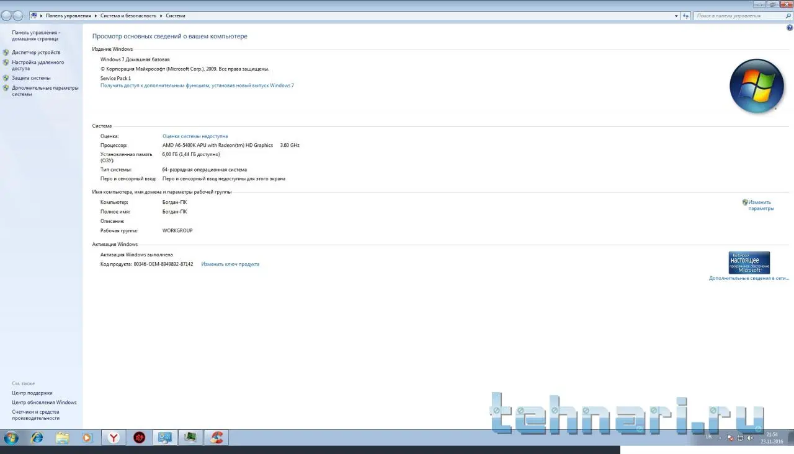
Task: Click Оценка системы недоступна link
Action: (x=195, y=136)
